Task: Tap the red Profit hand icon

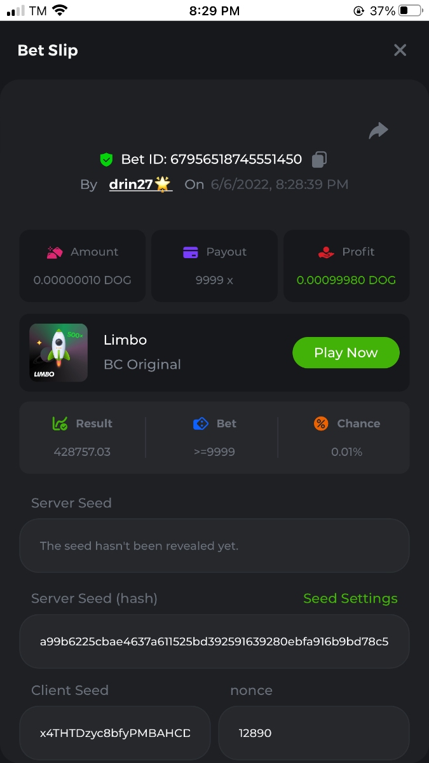Action: coord(326,252)
